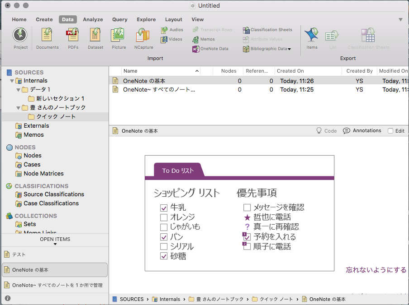The width and height of the screenshot is (409, 305).
Task: Import Documents icon in ribbon
Action: (47, 35)
